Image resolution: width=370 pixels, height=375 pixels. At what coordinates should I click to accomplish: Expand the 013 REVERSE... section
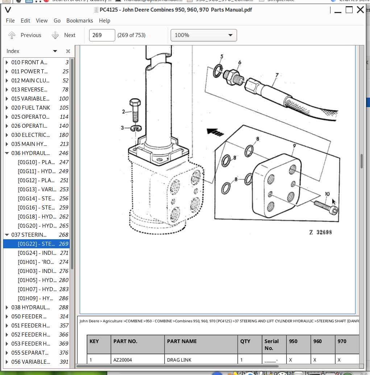[x=7, y=90]
